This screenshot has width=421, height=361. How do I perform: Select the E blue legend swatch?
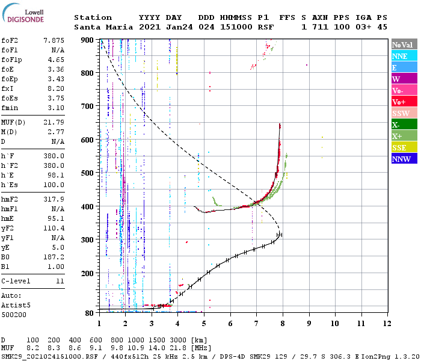[x=404, y=67]
